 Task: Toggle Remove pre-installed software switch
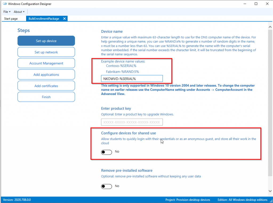106,186
